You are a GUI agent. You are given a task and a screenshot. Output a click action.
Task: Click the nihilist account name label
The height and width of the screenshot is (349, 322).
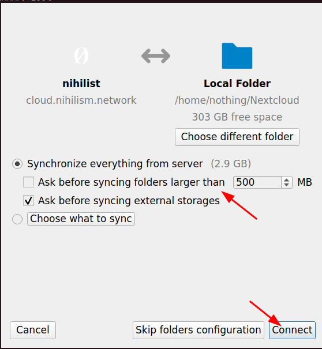[81, 84]
